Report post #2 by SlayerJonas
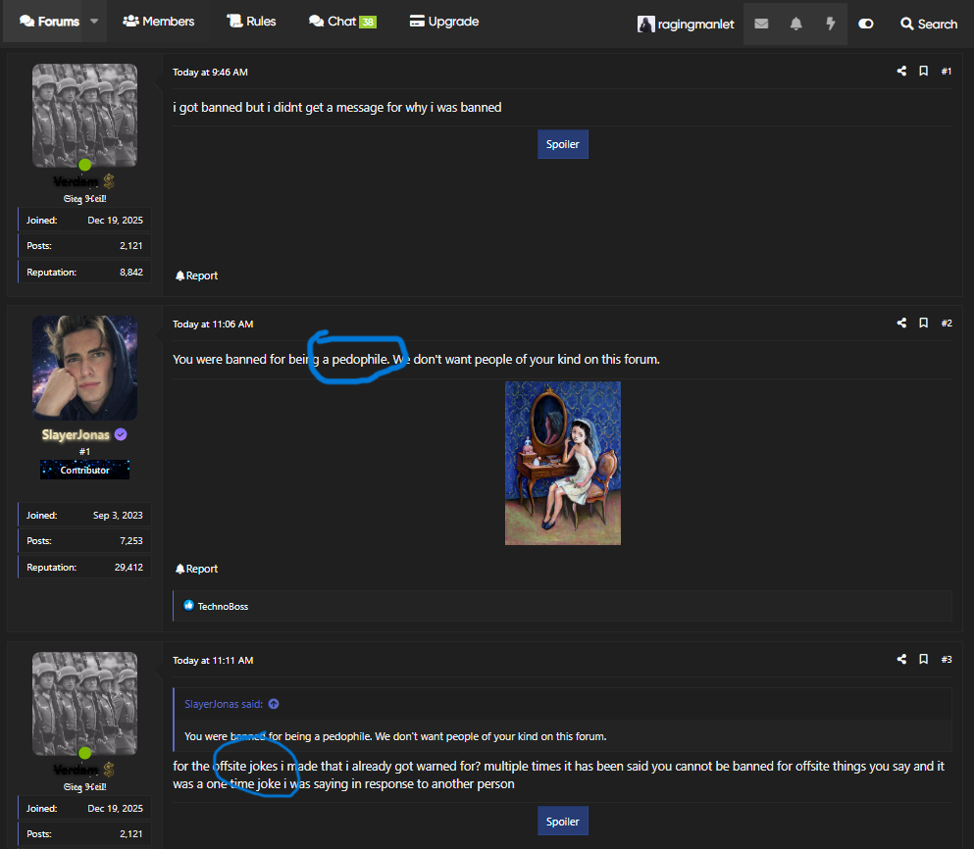Image resolution: width=974 pixels, height=849 pixels. [x=196, y=569]
